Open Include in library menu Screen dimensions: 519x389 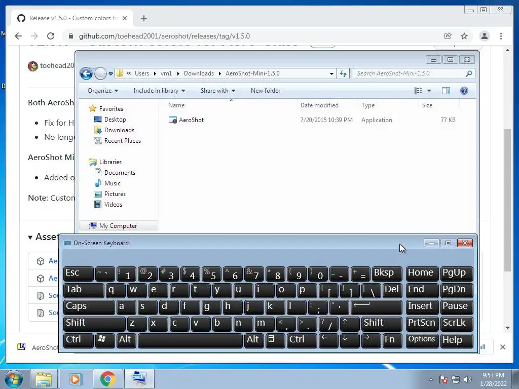click(x=159, y=91)
